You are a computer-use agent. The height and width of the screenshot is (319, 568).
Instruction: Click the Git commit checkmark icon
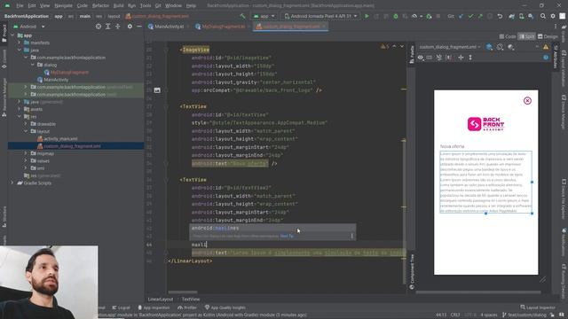point(470,16)
